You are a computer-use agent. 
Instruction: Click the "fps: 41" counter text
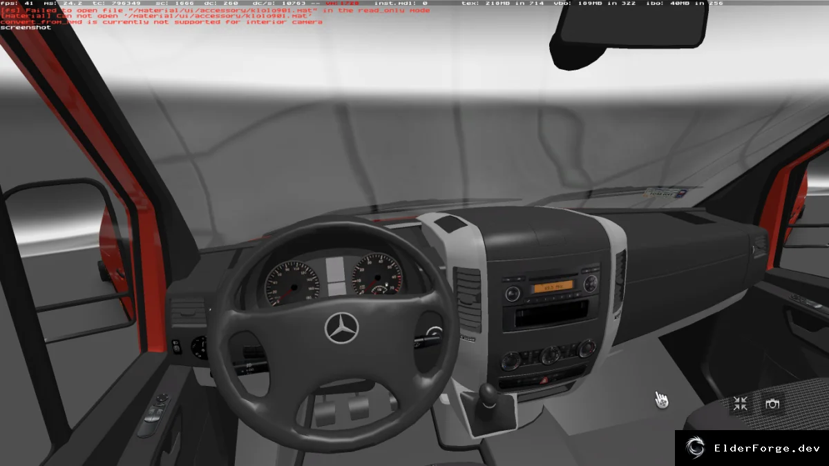tap(17, 3)
